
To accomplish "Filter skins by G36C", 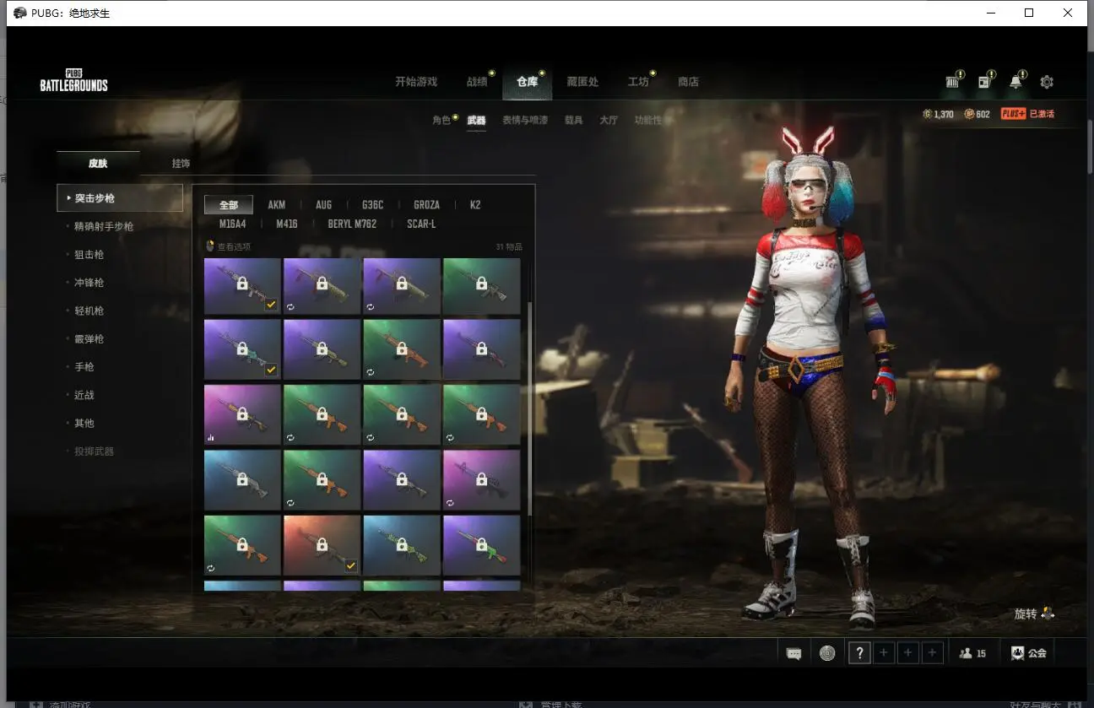I will click(372, 205).
